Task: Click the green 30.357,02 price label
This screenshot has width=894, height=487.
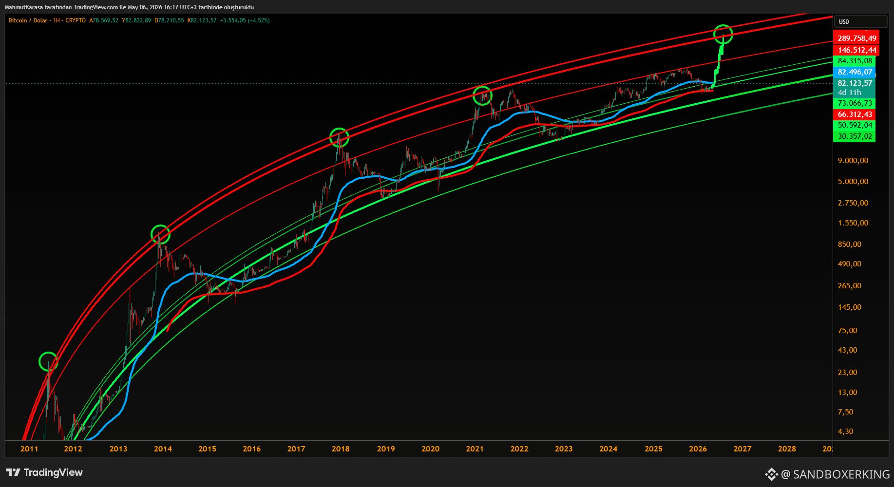Action: [855, 136]
